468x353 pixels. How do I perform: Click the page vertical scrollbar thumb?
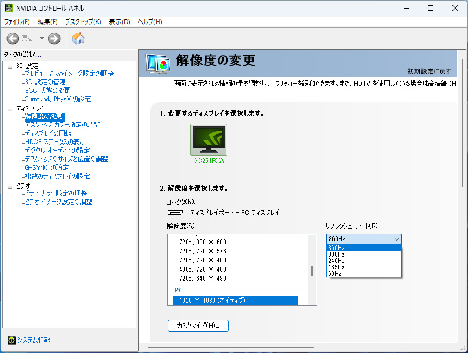pos(462,123)
